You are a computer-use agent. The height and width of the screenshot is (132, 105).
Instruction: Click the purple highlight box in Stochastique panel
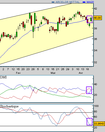tap(90, 122)
